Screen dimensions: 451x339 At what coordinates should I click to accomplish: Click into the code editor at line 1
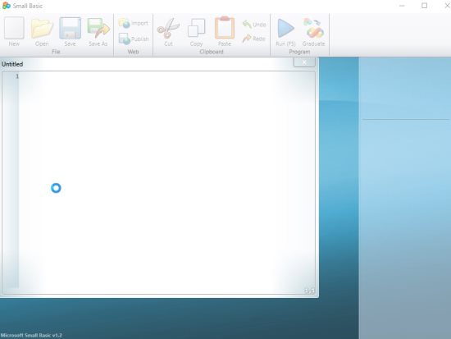point(166,76)
